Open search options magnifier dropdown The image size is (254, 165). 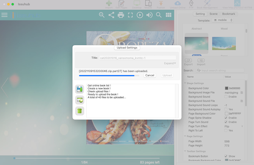[x=199, y=70]
